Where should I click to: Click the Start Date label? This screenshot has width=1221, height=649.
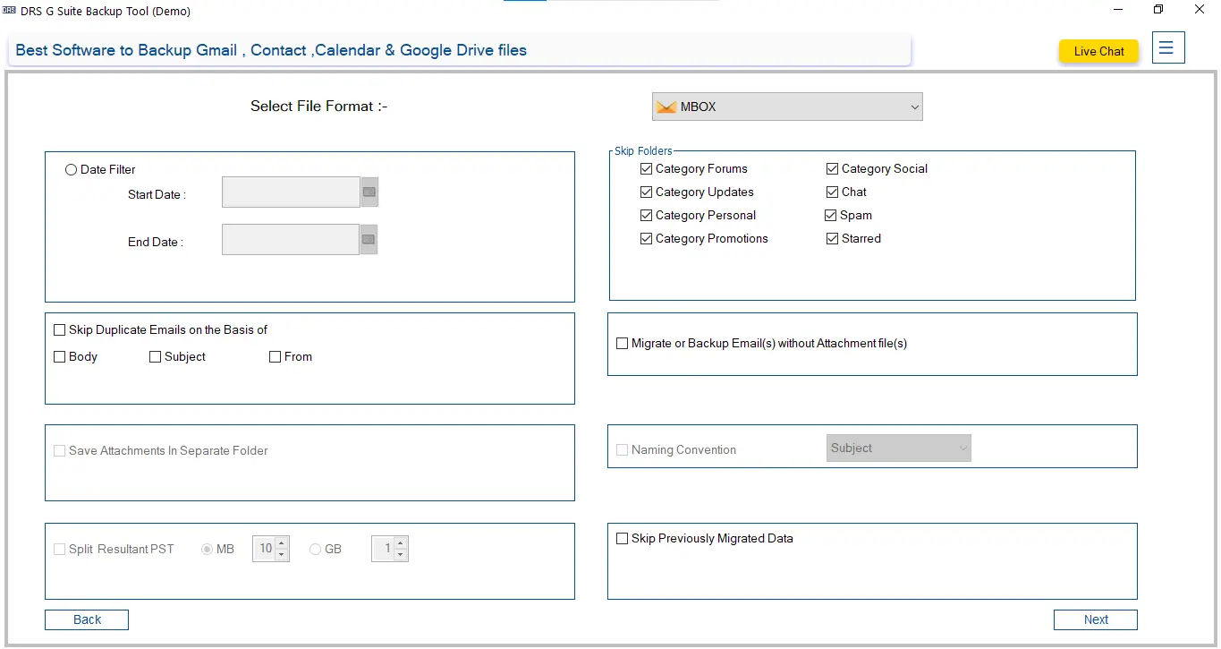pos(157,194)
